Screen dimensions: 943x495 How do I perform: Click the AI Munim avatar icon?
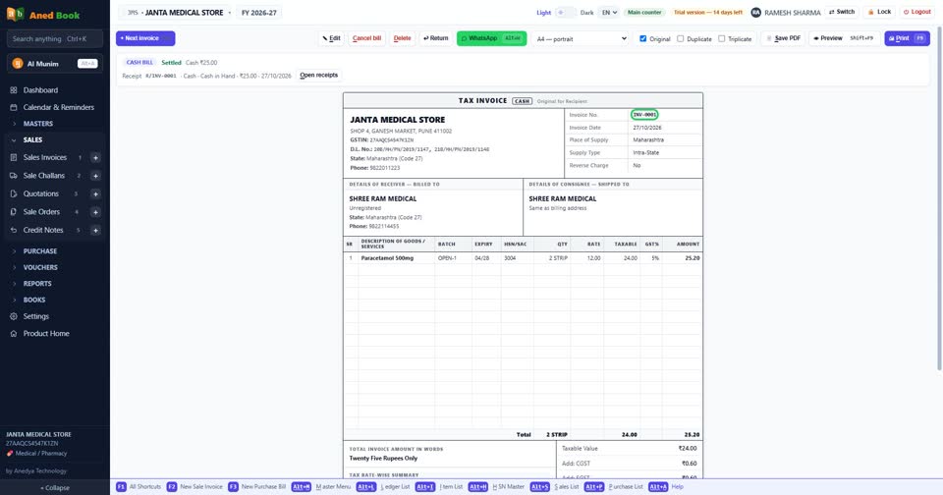click(x=18, y=63)
